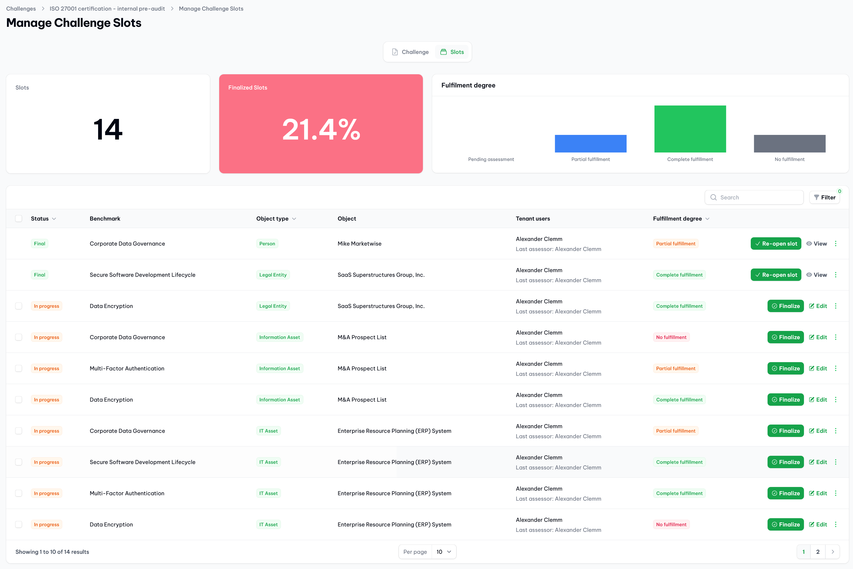Switch to the Slots tab
Screen dimensions: 853x569
coord(452,52)
